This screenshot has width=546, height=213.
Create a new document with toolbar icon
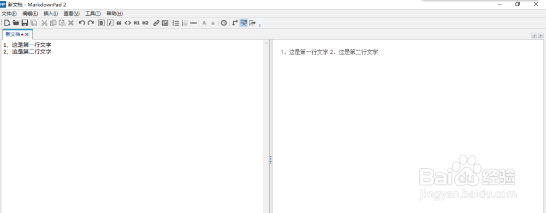pyautogui.click(x=7, y=23)
